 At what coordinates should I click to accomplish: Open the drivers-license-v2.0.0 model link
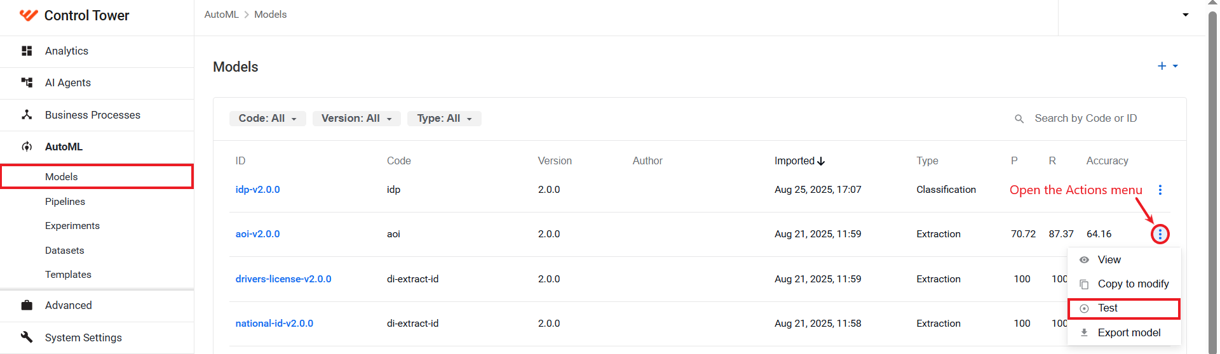[x=283, y=279]
